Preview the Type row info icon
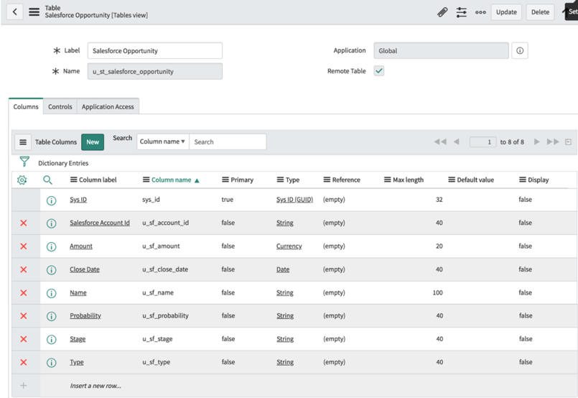 click(51, 363)
